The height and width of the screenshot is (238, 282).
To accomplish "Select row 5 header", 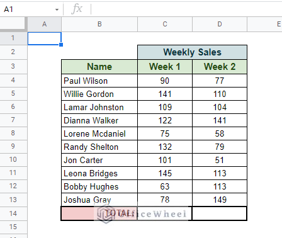I will pyautogui.click(x=13, y=94).
